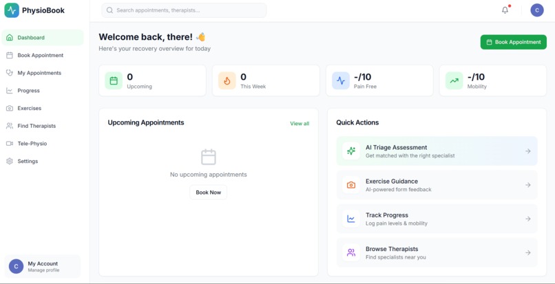Click the Pain Free stat card

click(x=379, y=80)
